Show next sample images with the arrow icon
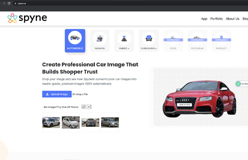Screen dimensions: 248x160 (x=89, y=107)
